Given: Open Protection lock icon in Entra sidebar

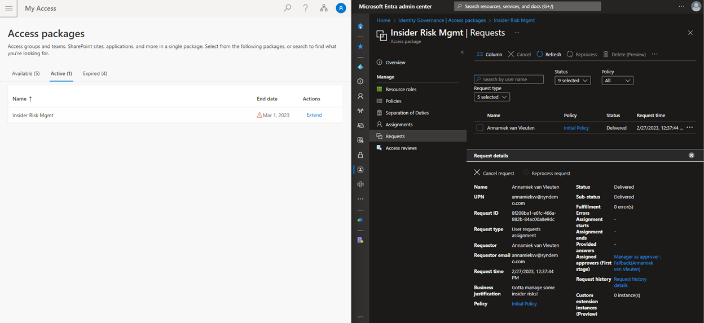Looking at the screenshot, I should (x=360, y=154).
